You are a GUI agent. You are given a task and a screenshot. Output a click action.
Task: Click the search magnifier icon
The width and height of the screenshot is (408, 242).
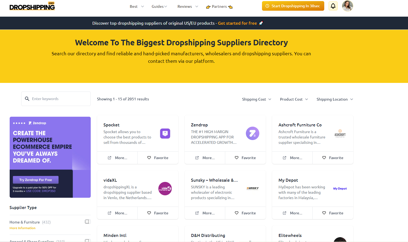[27, 99]
